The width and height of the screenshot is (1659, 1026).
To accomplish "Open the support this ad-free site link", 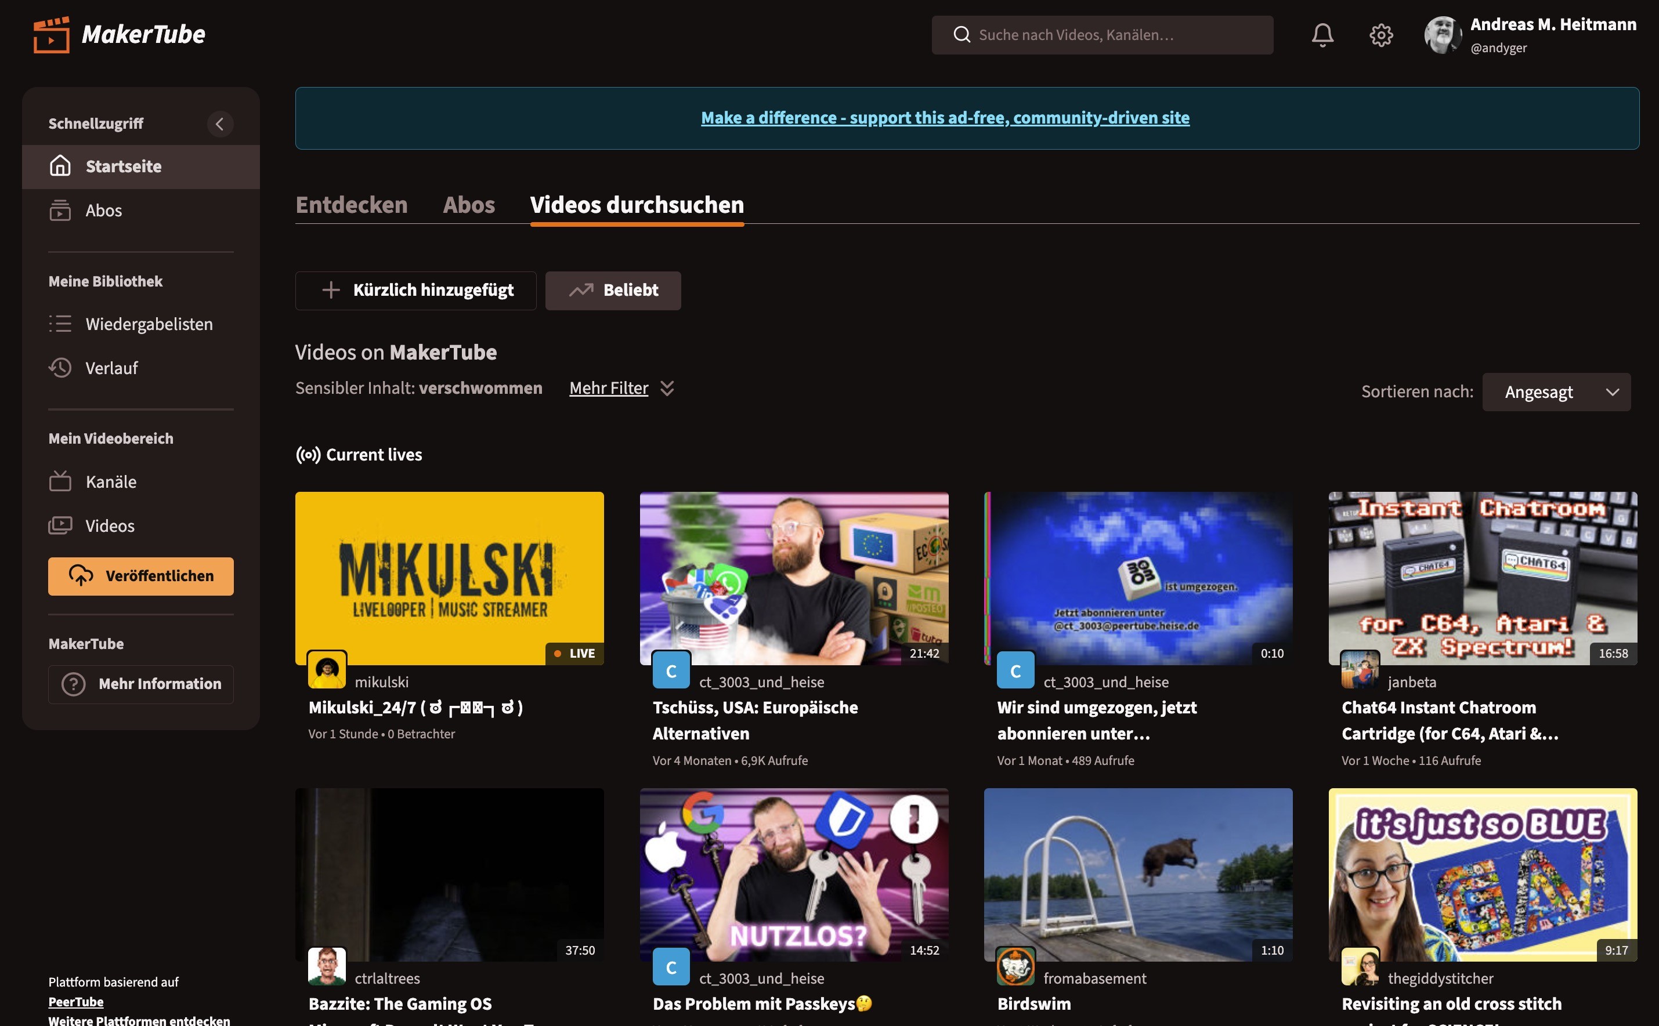I will click(945, 117).
